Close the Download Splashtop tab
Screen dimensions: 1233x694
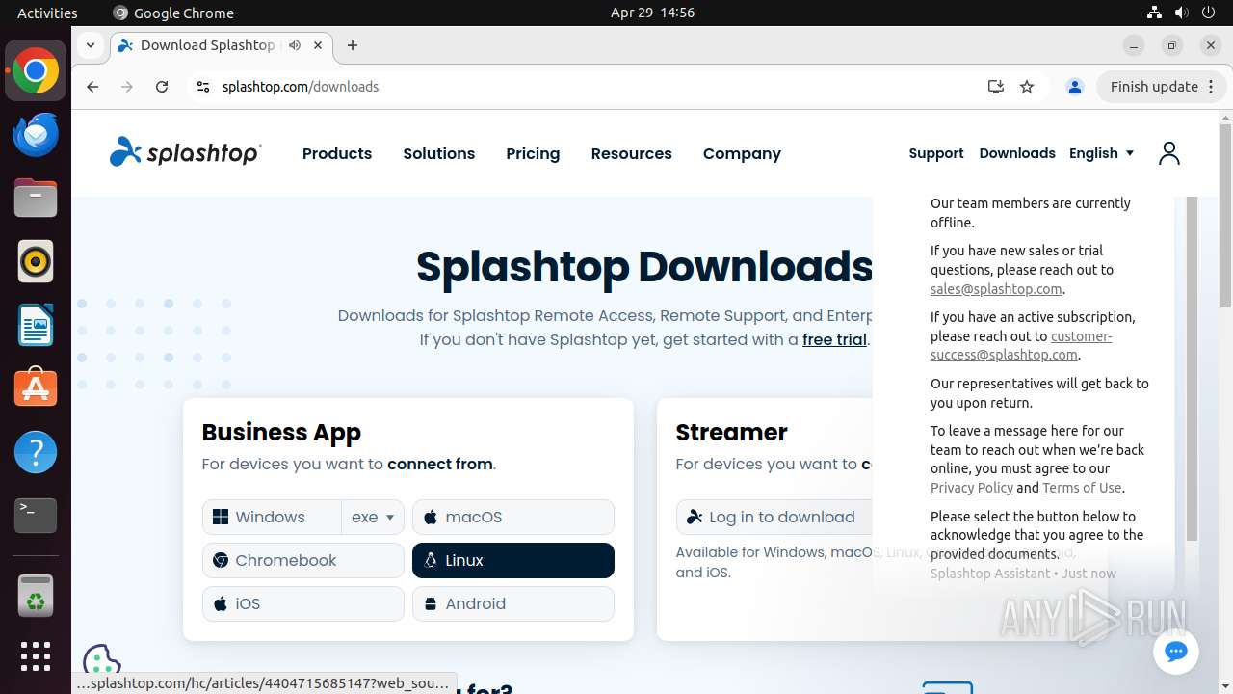318,45
